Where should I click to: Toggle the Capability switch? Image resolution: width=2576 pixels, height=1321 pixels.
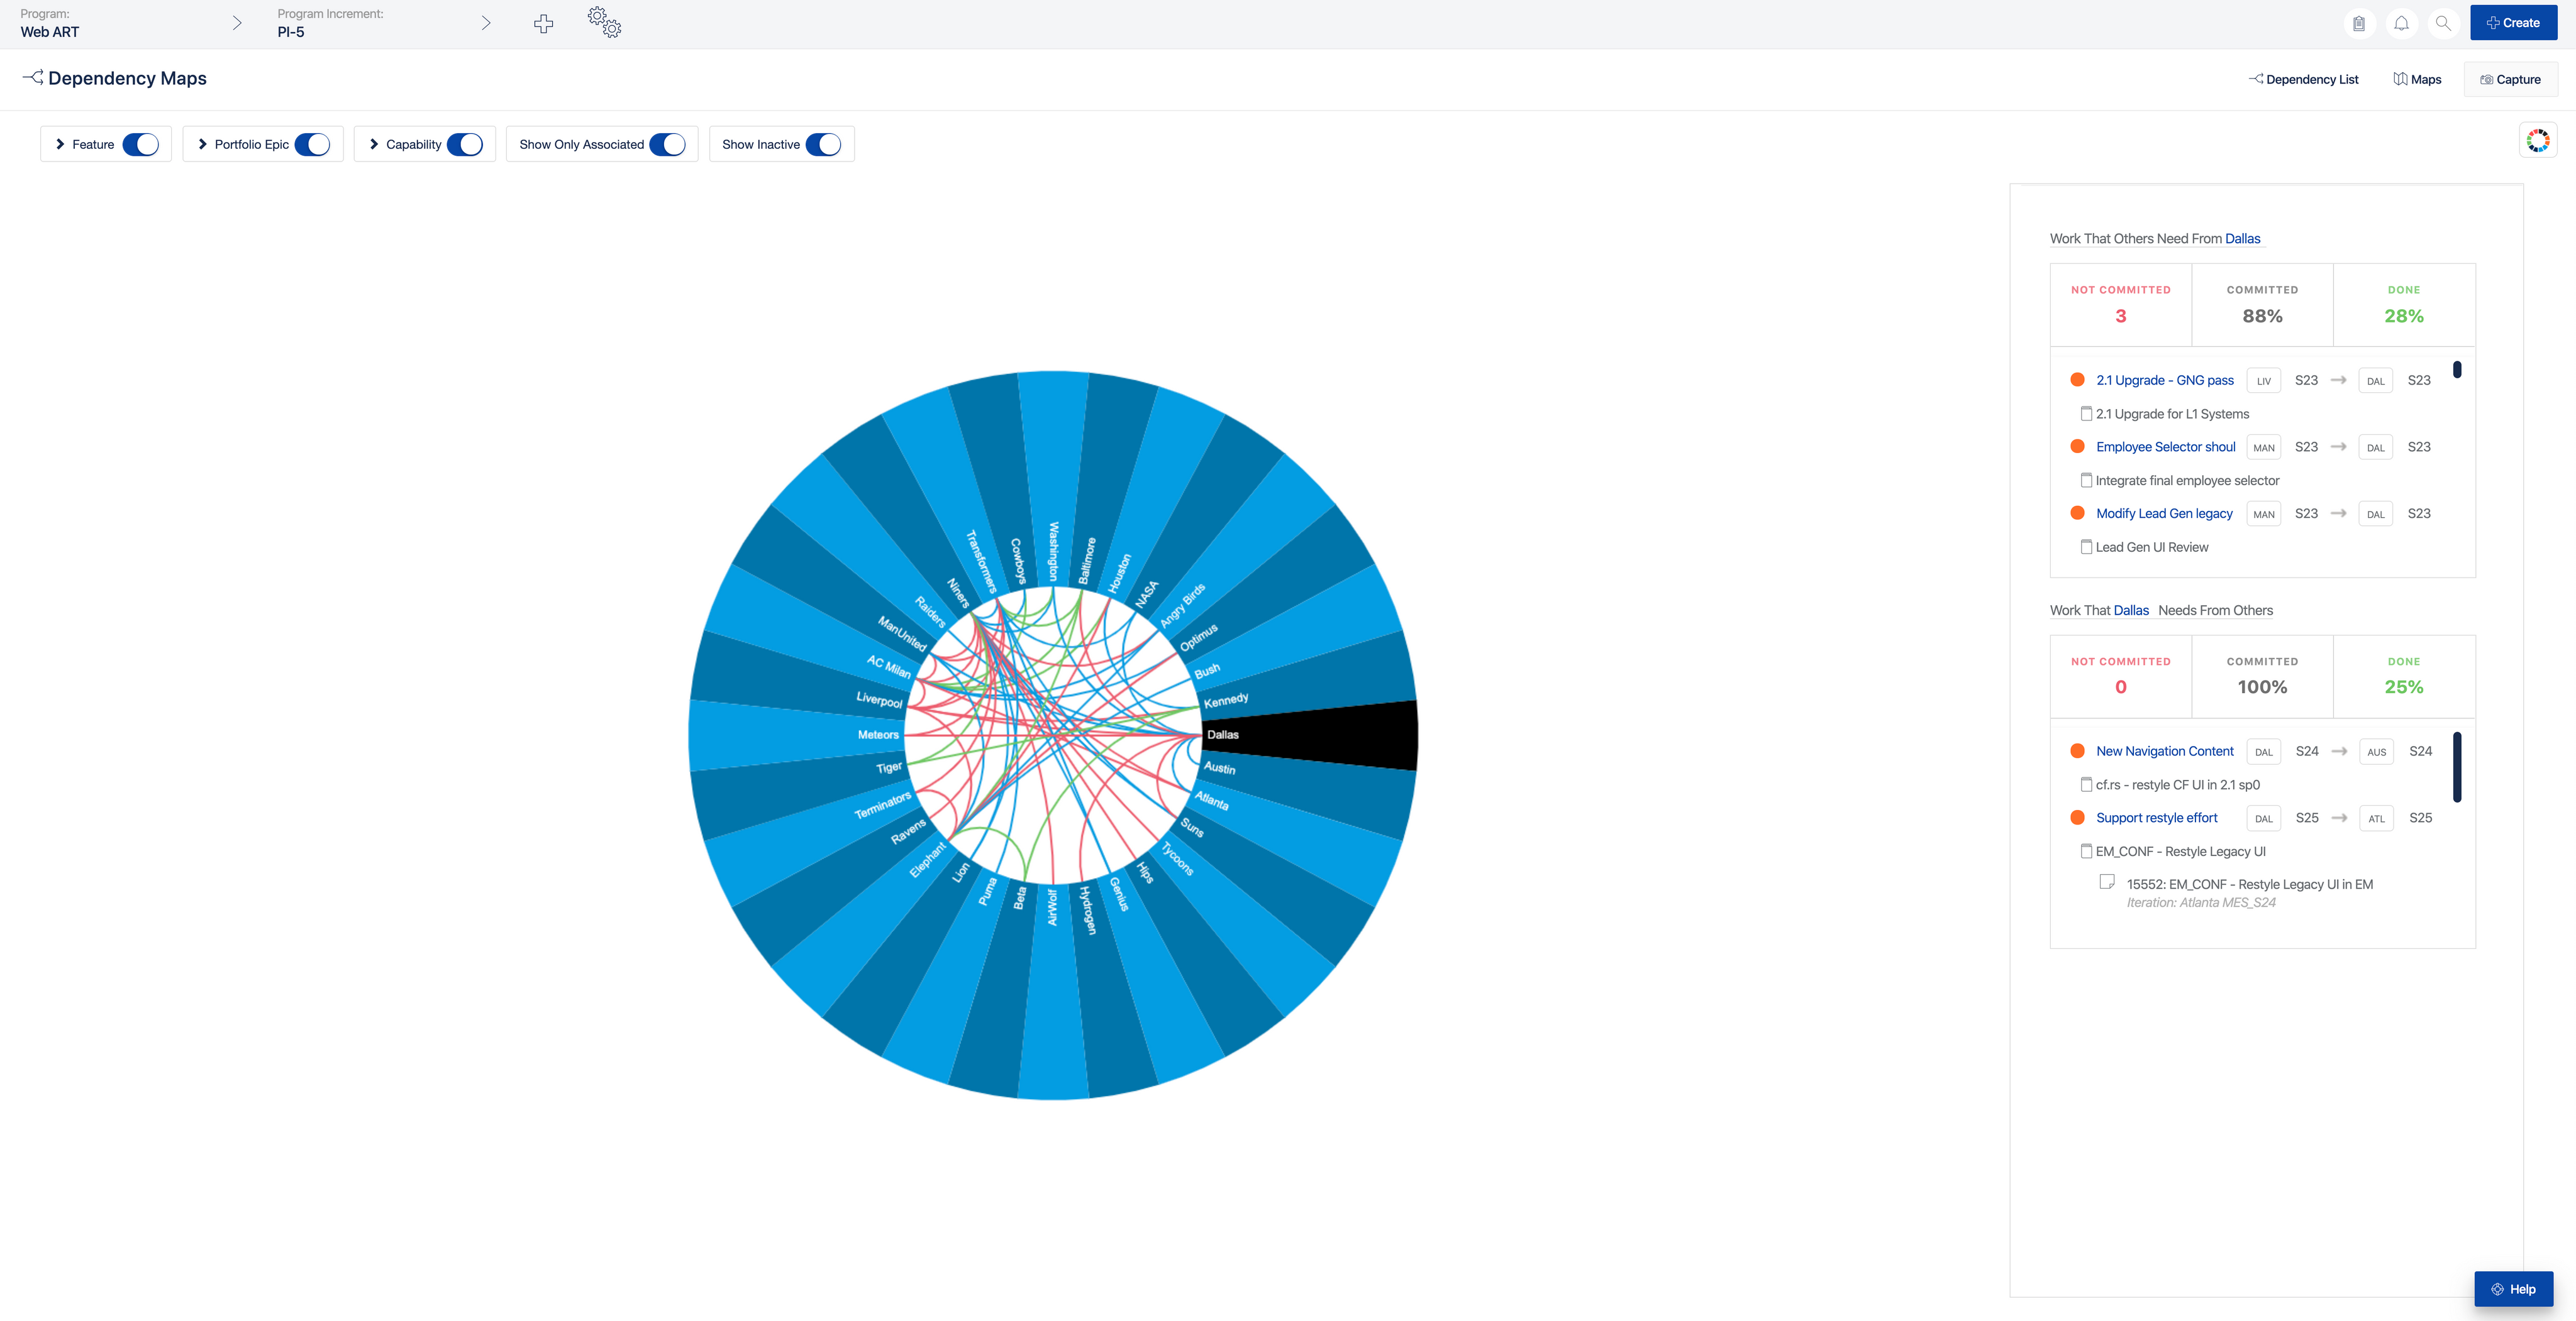click(465, 145)
